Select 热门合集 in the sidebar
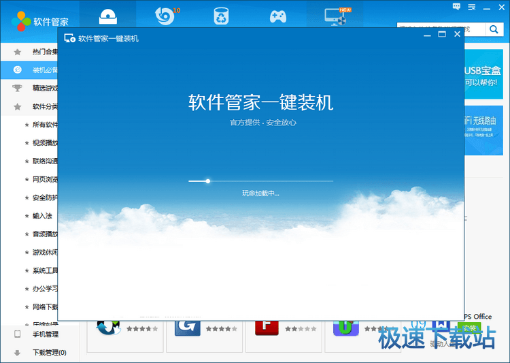510x363 pixels. coord(29,52)
